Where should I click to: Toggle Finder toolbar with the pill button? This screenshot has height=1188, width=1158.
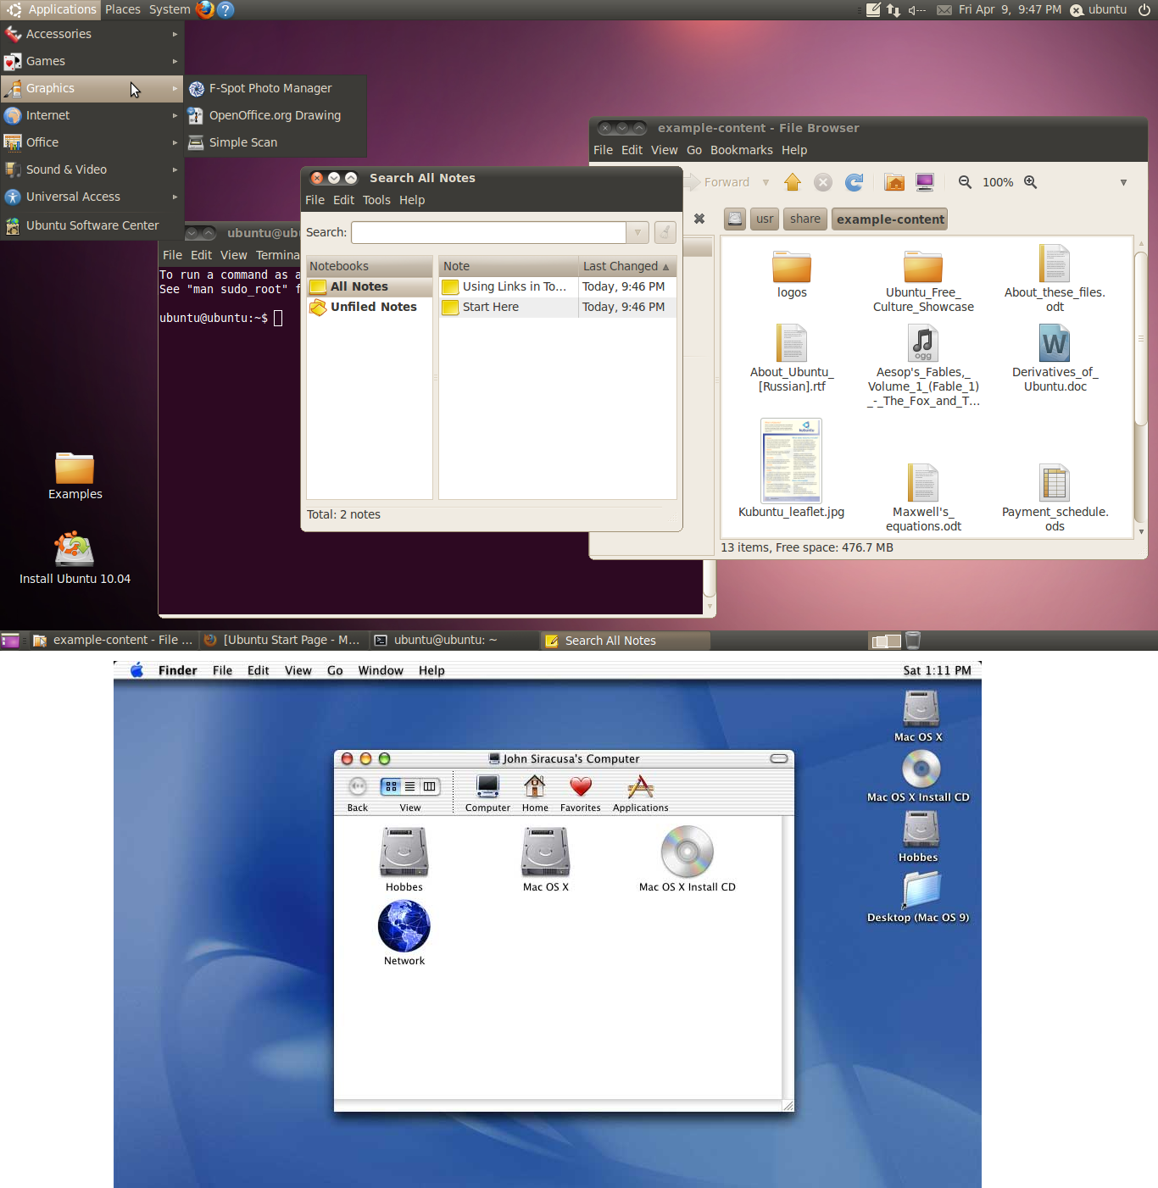coord(778,758)
